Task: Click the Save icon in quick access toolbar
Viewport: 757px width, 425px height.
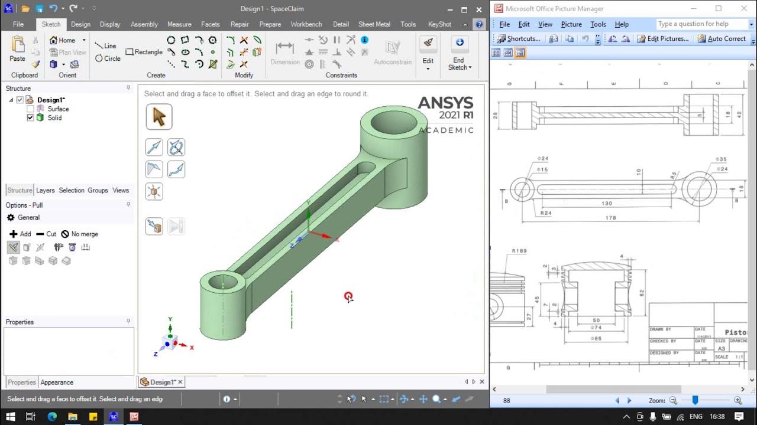Action: (39, 9)
